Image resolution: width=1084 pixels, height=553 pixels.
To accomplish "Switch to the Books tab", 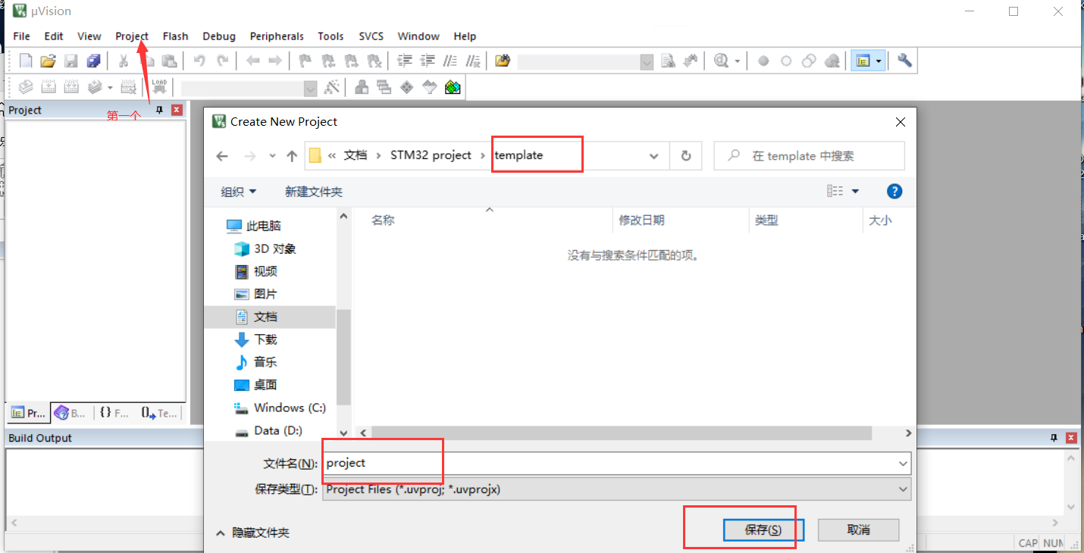I will click(70, 412).
